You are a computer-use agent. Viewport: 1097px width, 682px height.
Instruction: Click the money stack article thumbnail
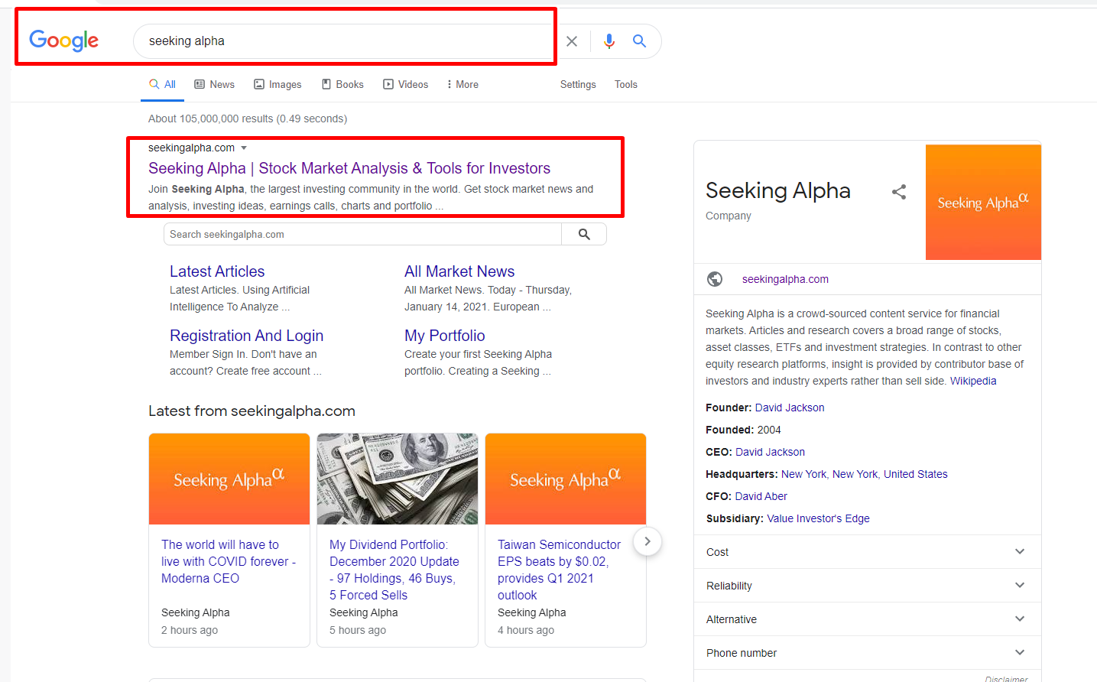click(x=398, y=479)
